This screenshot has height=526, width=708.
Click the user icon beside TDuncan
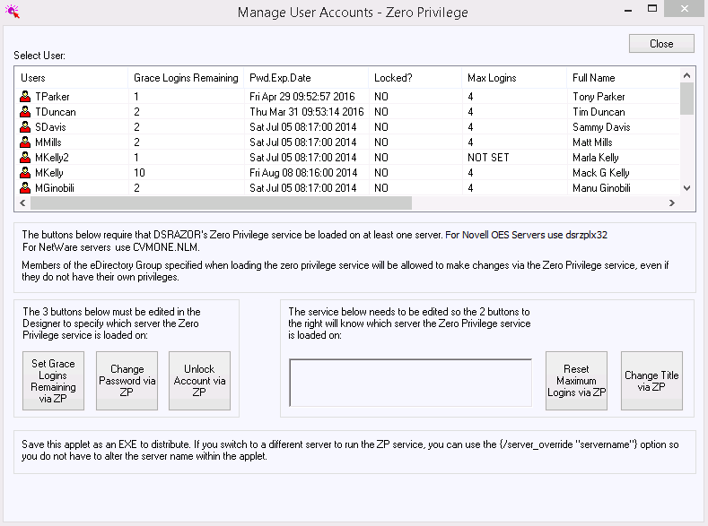pyautogui.click(x=26, y=112)
